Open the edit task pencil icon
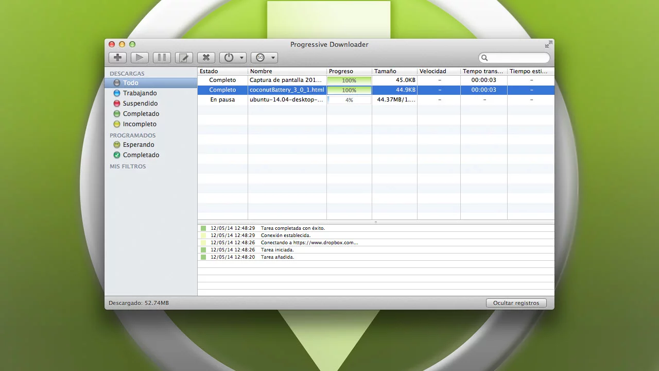The width and height of the screenshot is (659, 371). coord(184,58)
